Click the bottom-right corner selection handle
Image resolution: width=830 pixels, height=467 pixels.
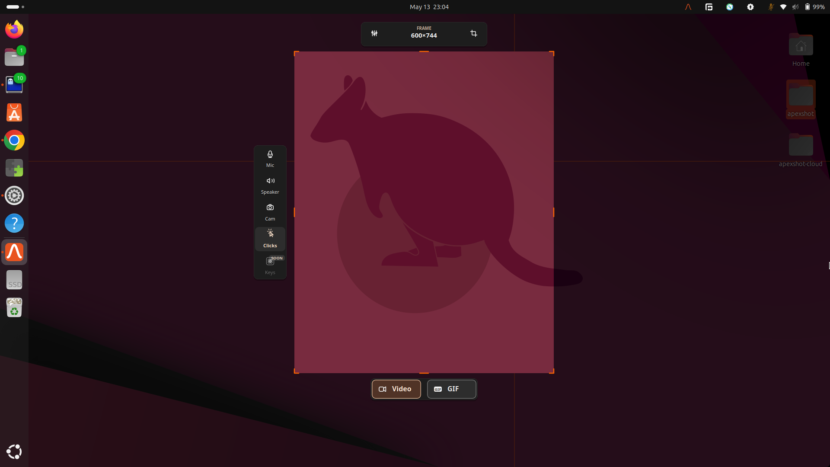click(x=552, y=371)
